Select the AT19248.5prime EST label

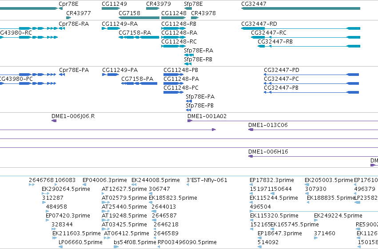[124, 216]
